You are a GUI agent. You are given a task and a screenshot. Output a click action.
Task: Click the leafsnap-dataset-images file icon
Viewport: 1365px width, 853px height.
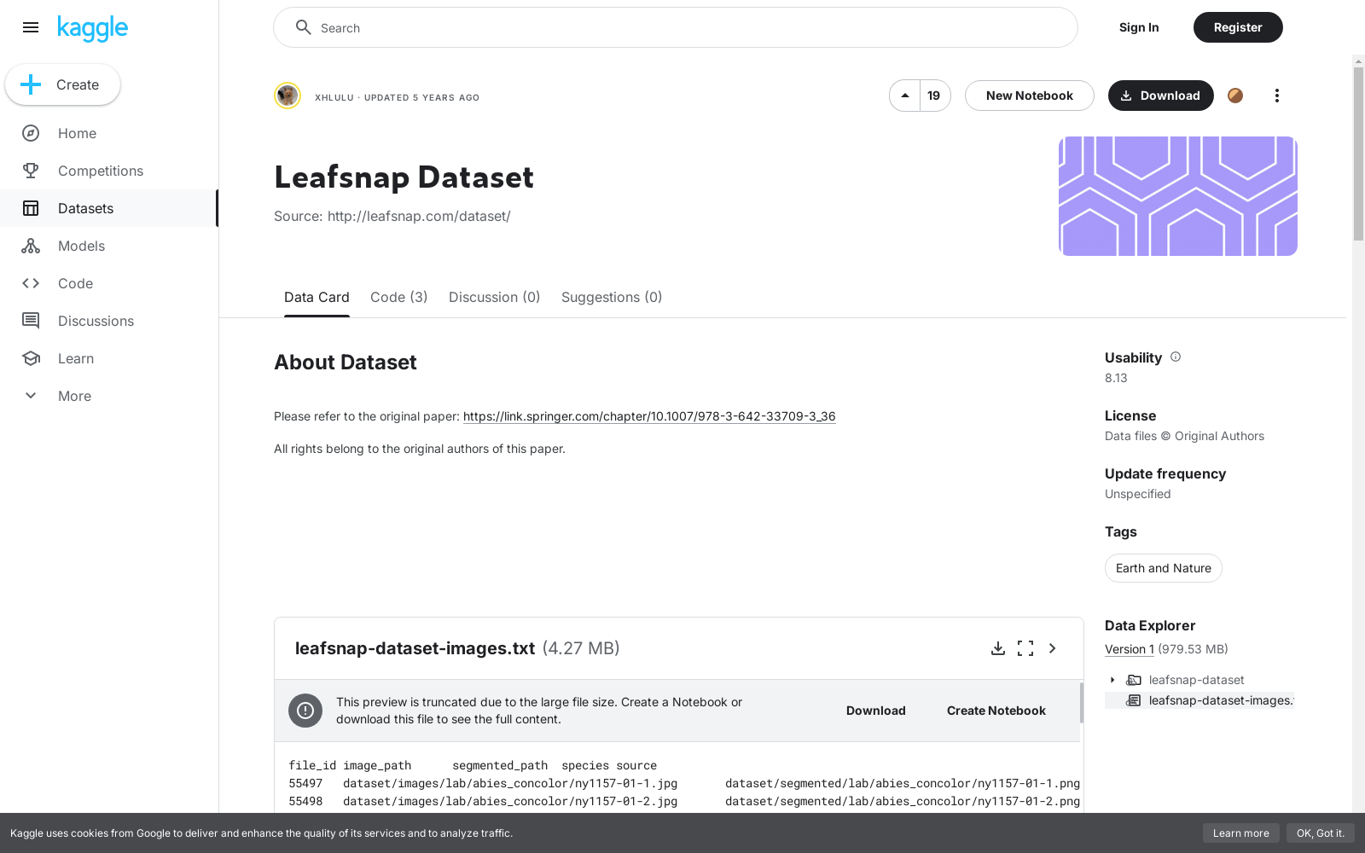[1134, 700]
